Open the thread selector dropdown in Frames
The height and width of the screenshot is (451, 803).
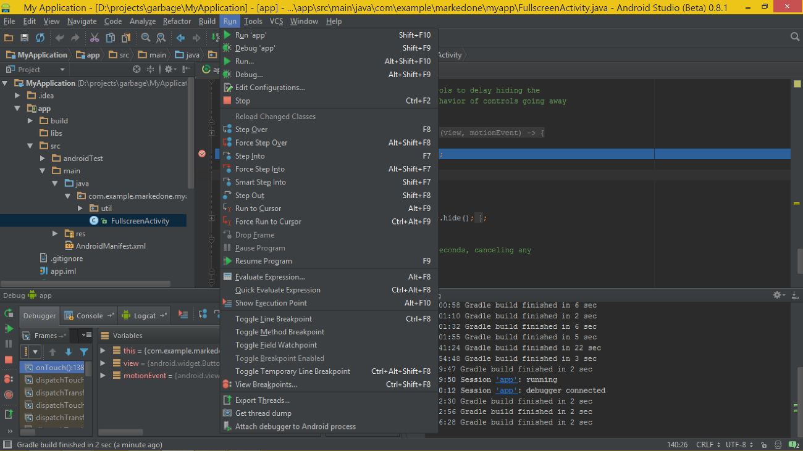(x=32, y=352)
